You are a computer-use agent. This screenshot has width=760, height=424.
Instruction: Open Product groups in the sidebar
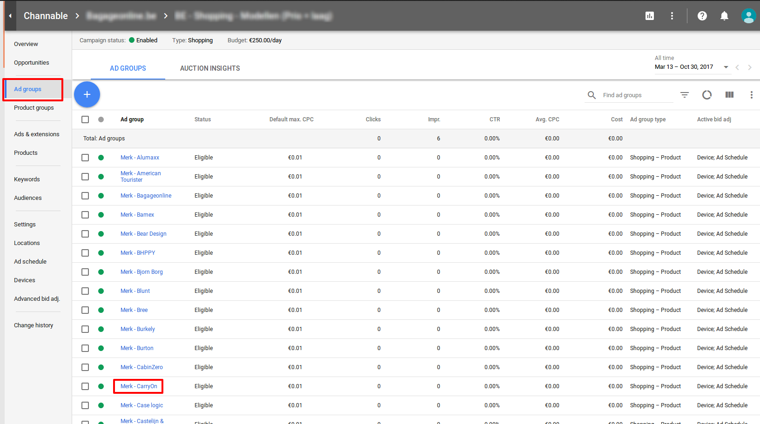click(34, 108)
